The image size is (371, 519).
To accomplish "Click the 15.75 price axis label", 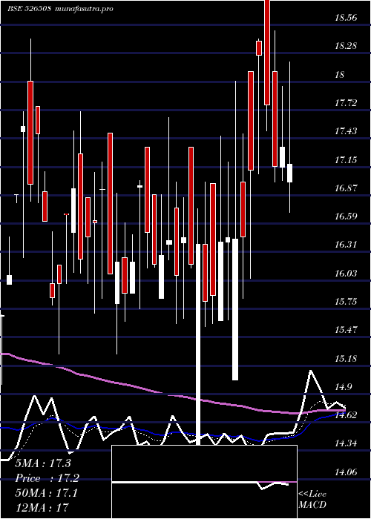I will point(346,302).
